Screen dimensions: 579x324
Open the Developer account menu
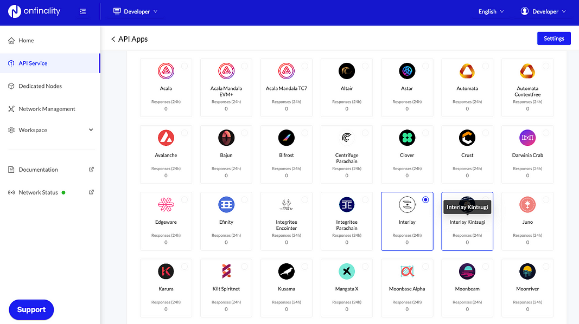pos(543,11)
